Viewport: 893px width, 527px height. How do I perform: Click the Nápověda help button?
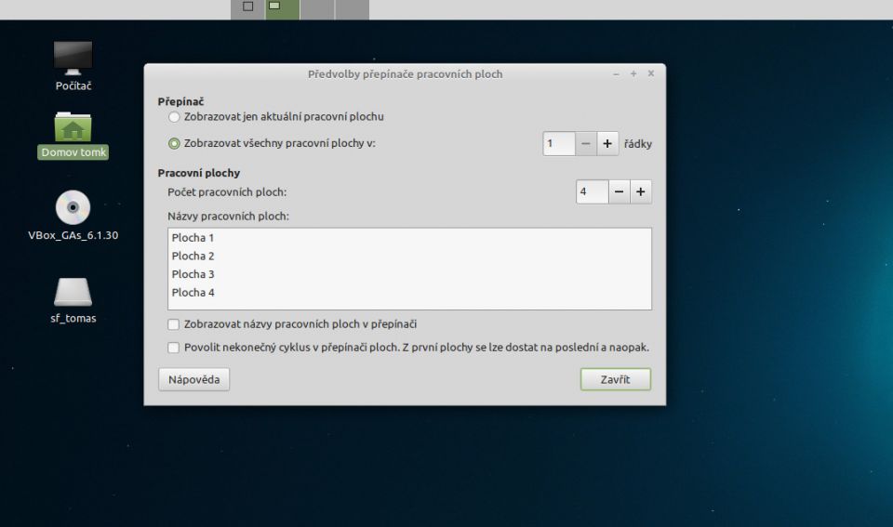tap(194, 379)
